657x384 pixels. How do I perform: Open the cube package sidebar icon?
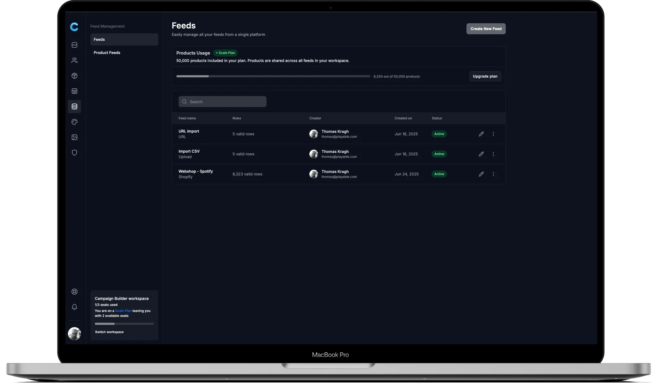pos(74,76)
